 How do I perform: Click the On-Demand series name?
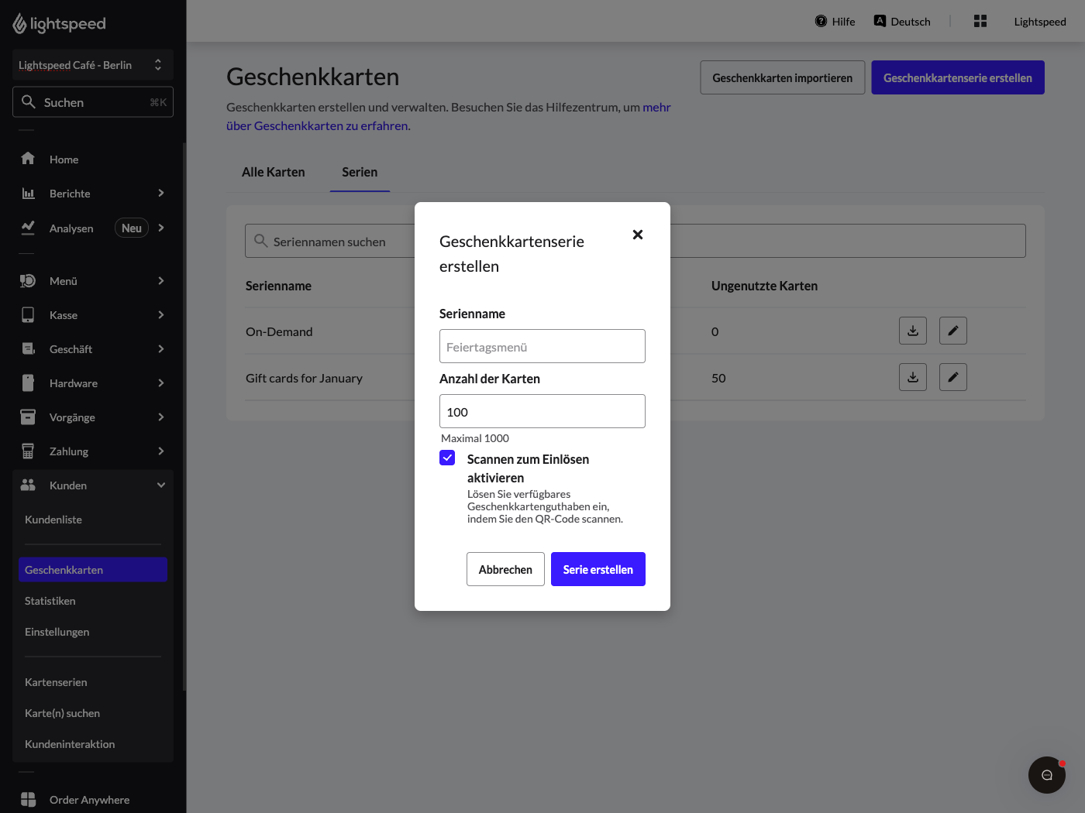[279, 331]
